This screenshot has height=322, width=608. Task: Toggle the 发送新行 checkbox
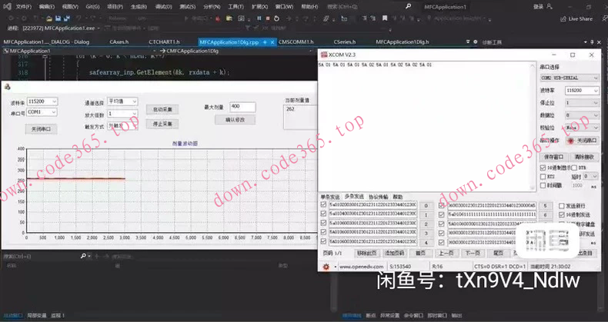coord(561,205)
